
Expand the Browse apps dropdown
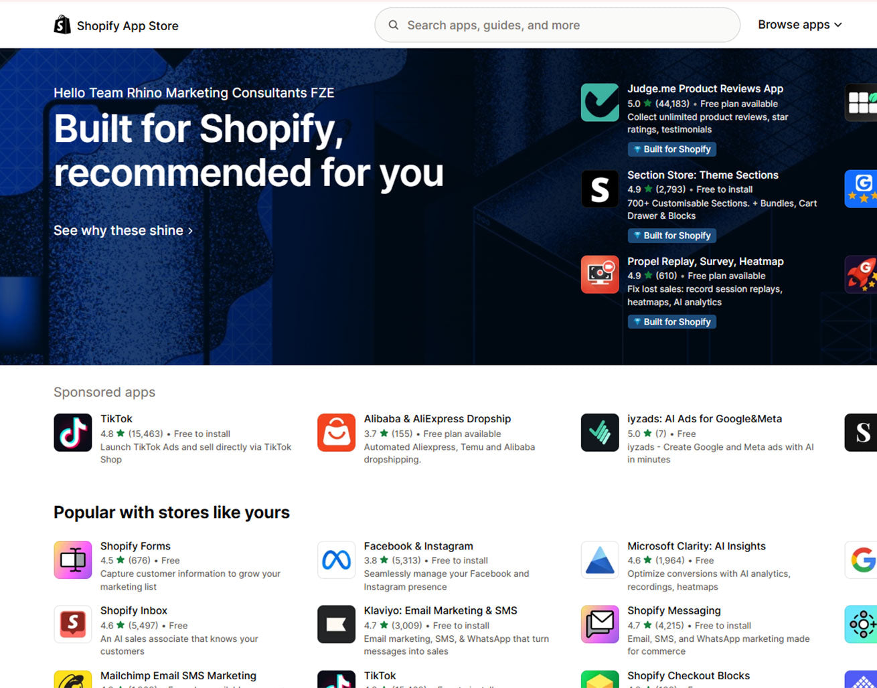800,25
